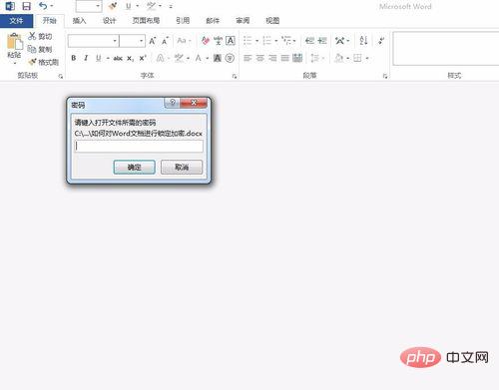
Task: Click the Undo arrow icon
Action: [x=43, y=6]
